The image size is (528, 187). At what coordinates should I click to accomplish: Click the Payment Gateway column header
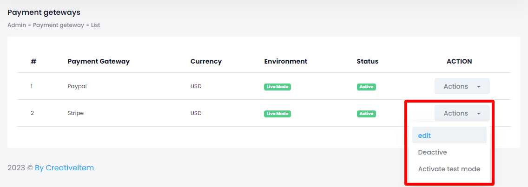point(99,61)
